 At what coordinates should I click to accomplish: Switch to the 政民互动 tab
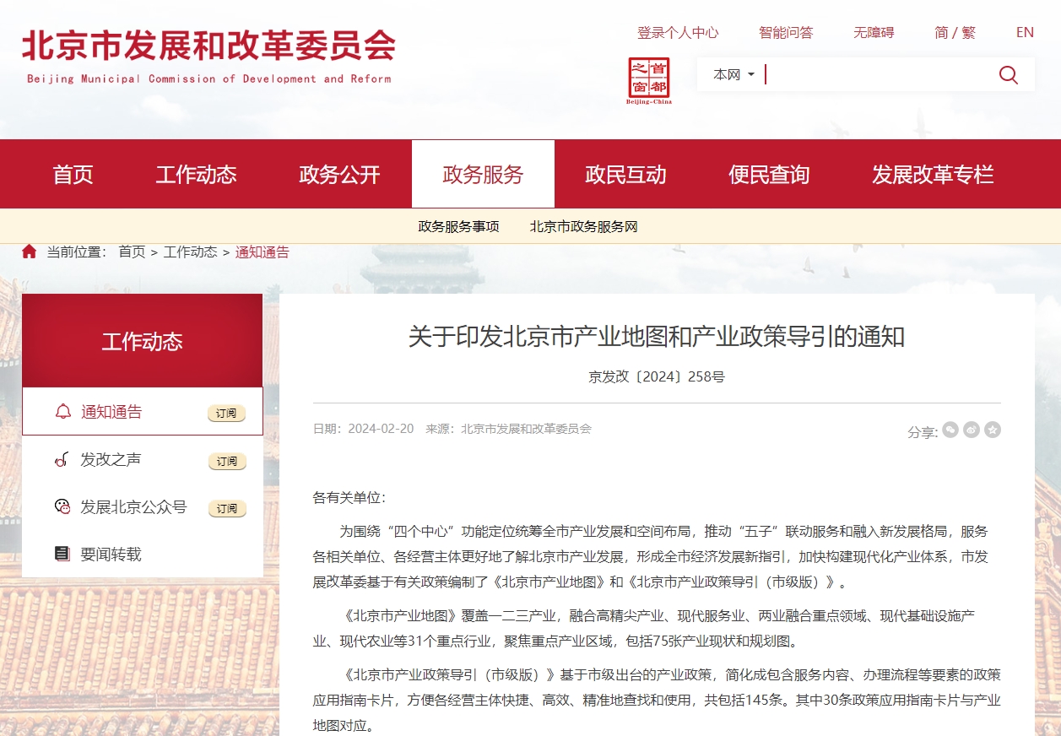pos(625,174)
